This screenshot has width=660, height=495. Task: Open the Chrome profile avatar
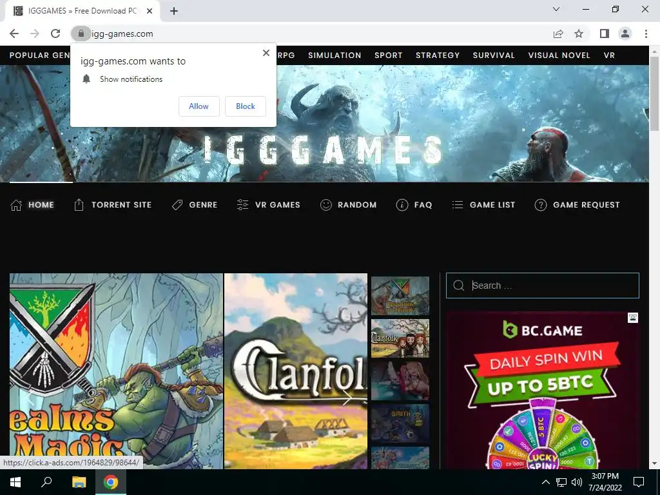pos(625,34)
